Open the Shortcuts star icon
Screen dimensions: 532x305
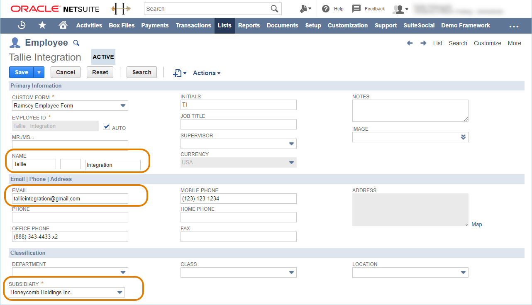tap(42, 25)
